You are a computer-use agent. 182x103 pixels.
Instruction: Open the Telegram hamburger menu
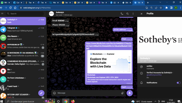2,13
